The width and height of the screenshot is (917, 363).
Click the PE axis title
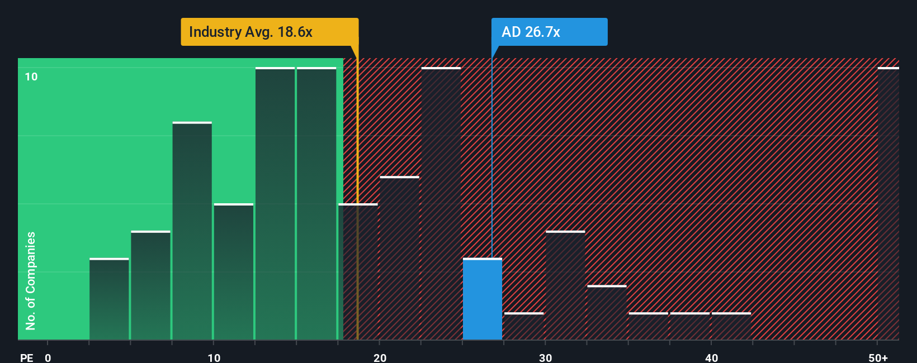click(x=26, y=357)
